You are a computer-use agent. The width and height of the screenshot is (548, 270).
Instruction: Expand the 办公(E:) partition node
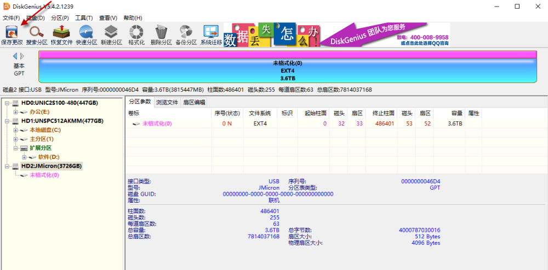(x=15, y=112)
